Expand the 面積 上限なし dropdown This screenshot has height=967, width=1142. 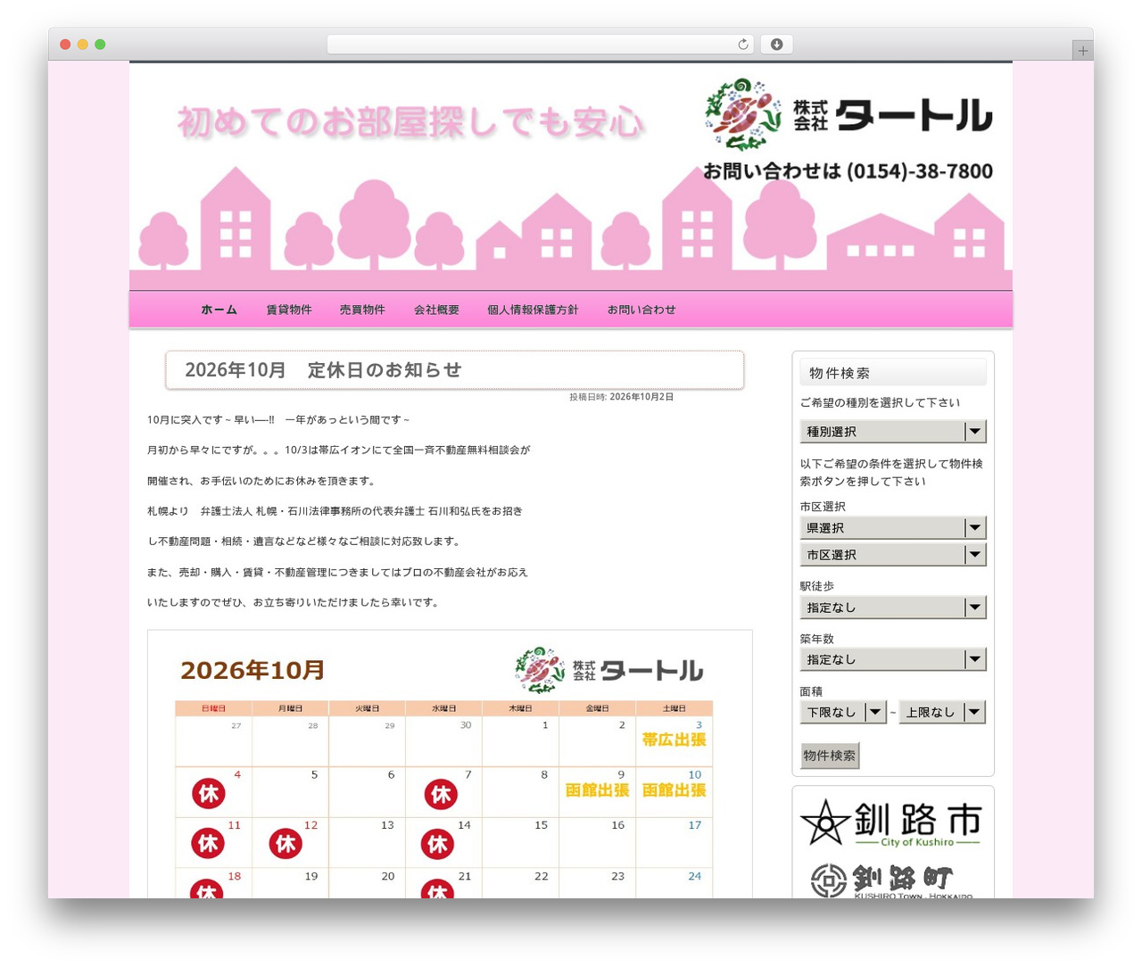click(942, 712)
